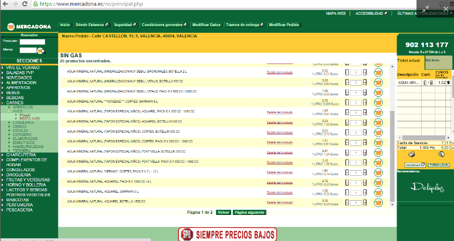Click the Producto search input field
Viewport: 454px width, 241px height.
(x=32, y=42)
